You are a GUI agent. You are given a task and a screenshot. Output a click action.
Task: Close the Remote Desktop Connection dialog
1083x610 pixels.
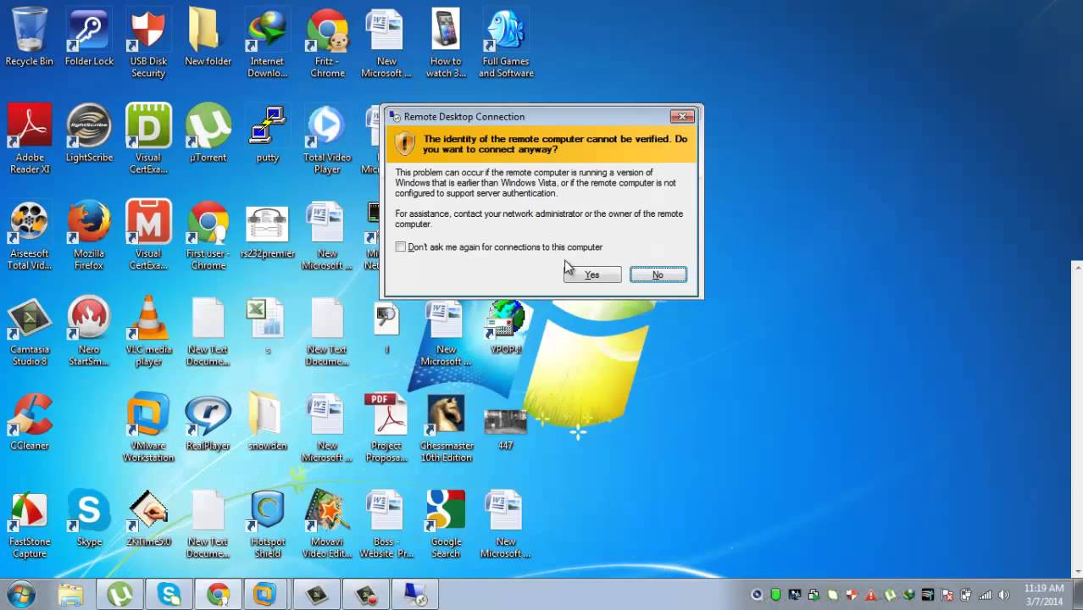[682, 116]
